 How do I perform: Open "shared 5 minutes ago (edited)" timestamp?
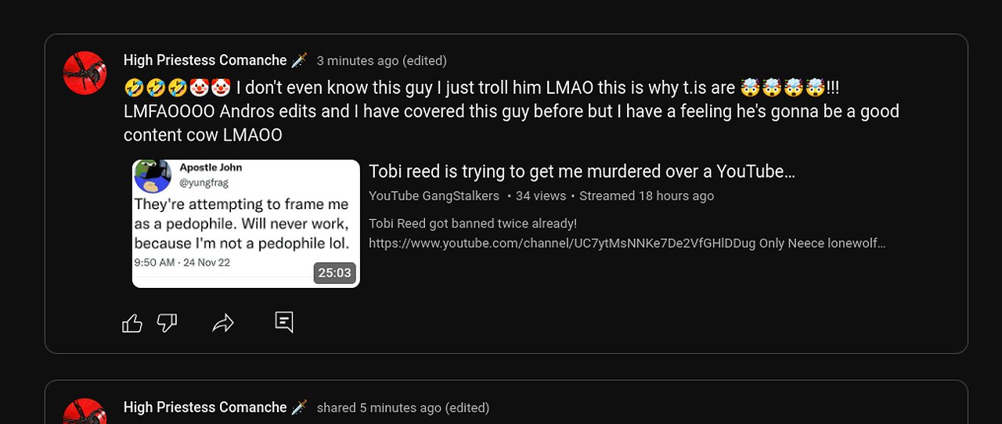pos(402,408)
